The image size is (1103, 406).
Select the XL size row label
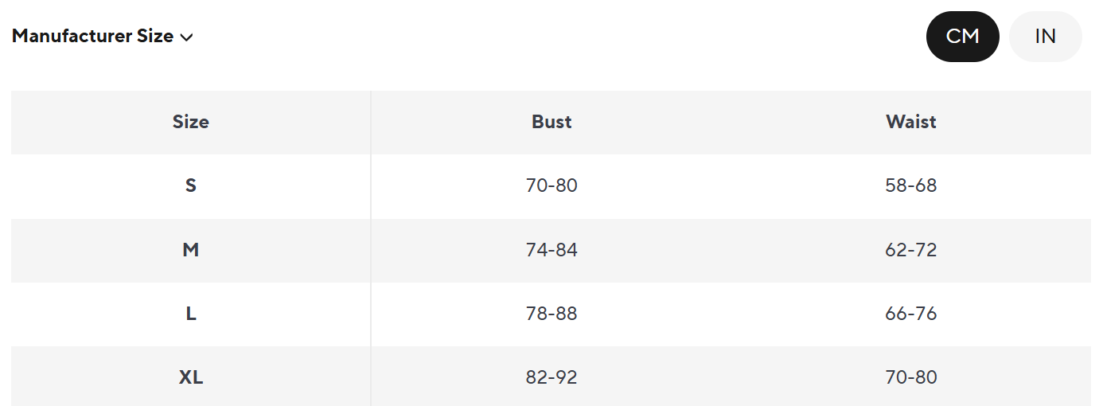point(191,377)
